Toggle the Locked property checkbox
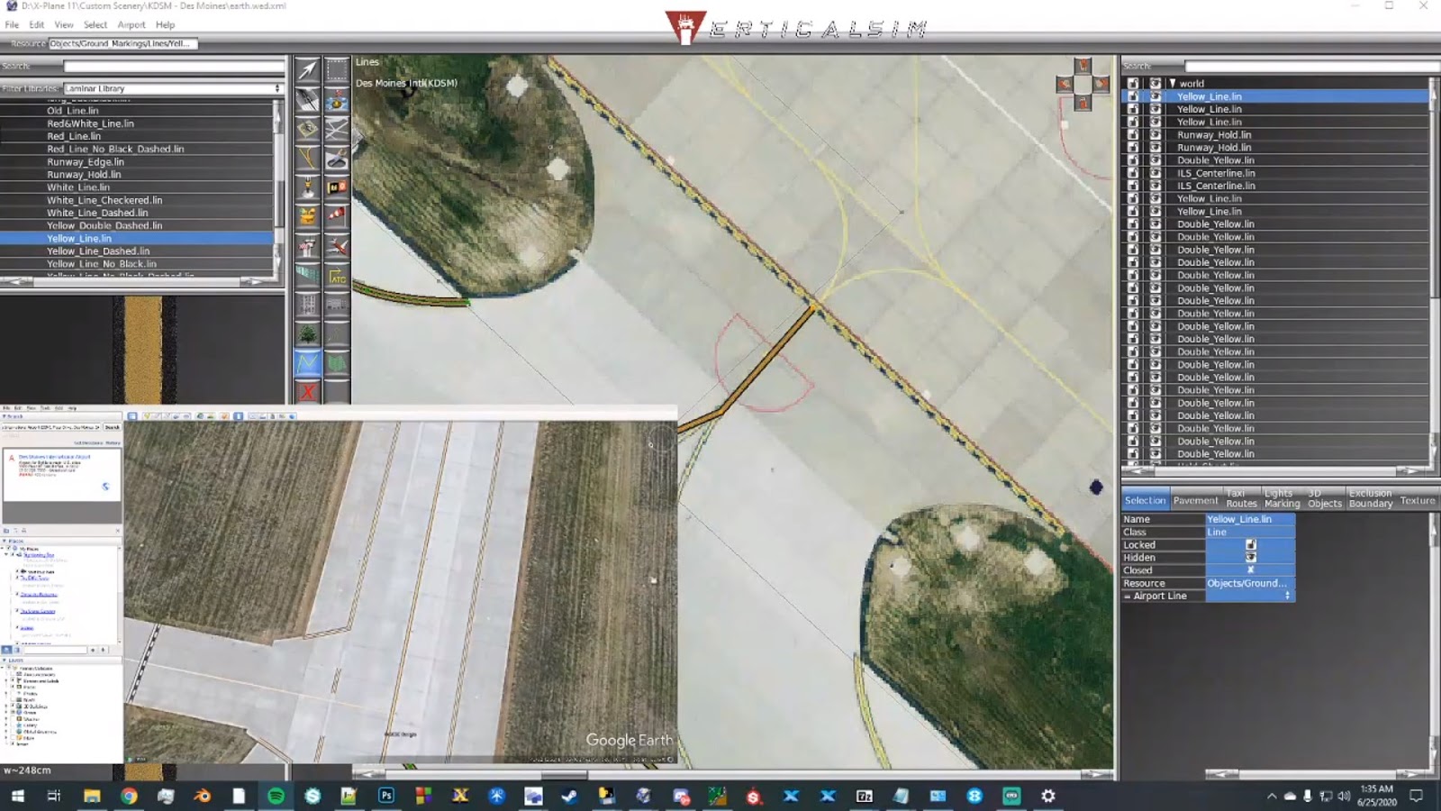The image size is (1441, 811). [x=1250, y=545]
